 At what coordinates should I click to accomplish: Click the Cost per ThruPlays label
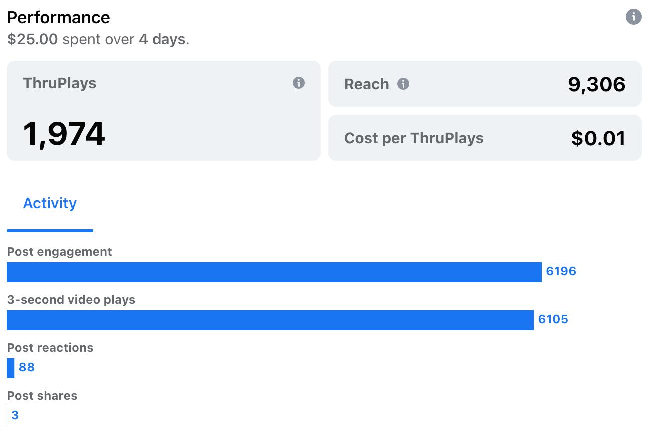[x=414, y=138]
